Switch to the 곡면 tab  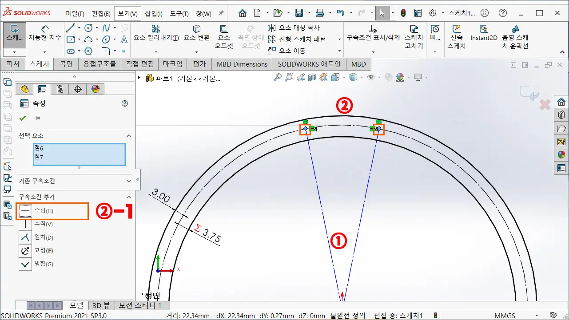[66, 64]
